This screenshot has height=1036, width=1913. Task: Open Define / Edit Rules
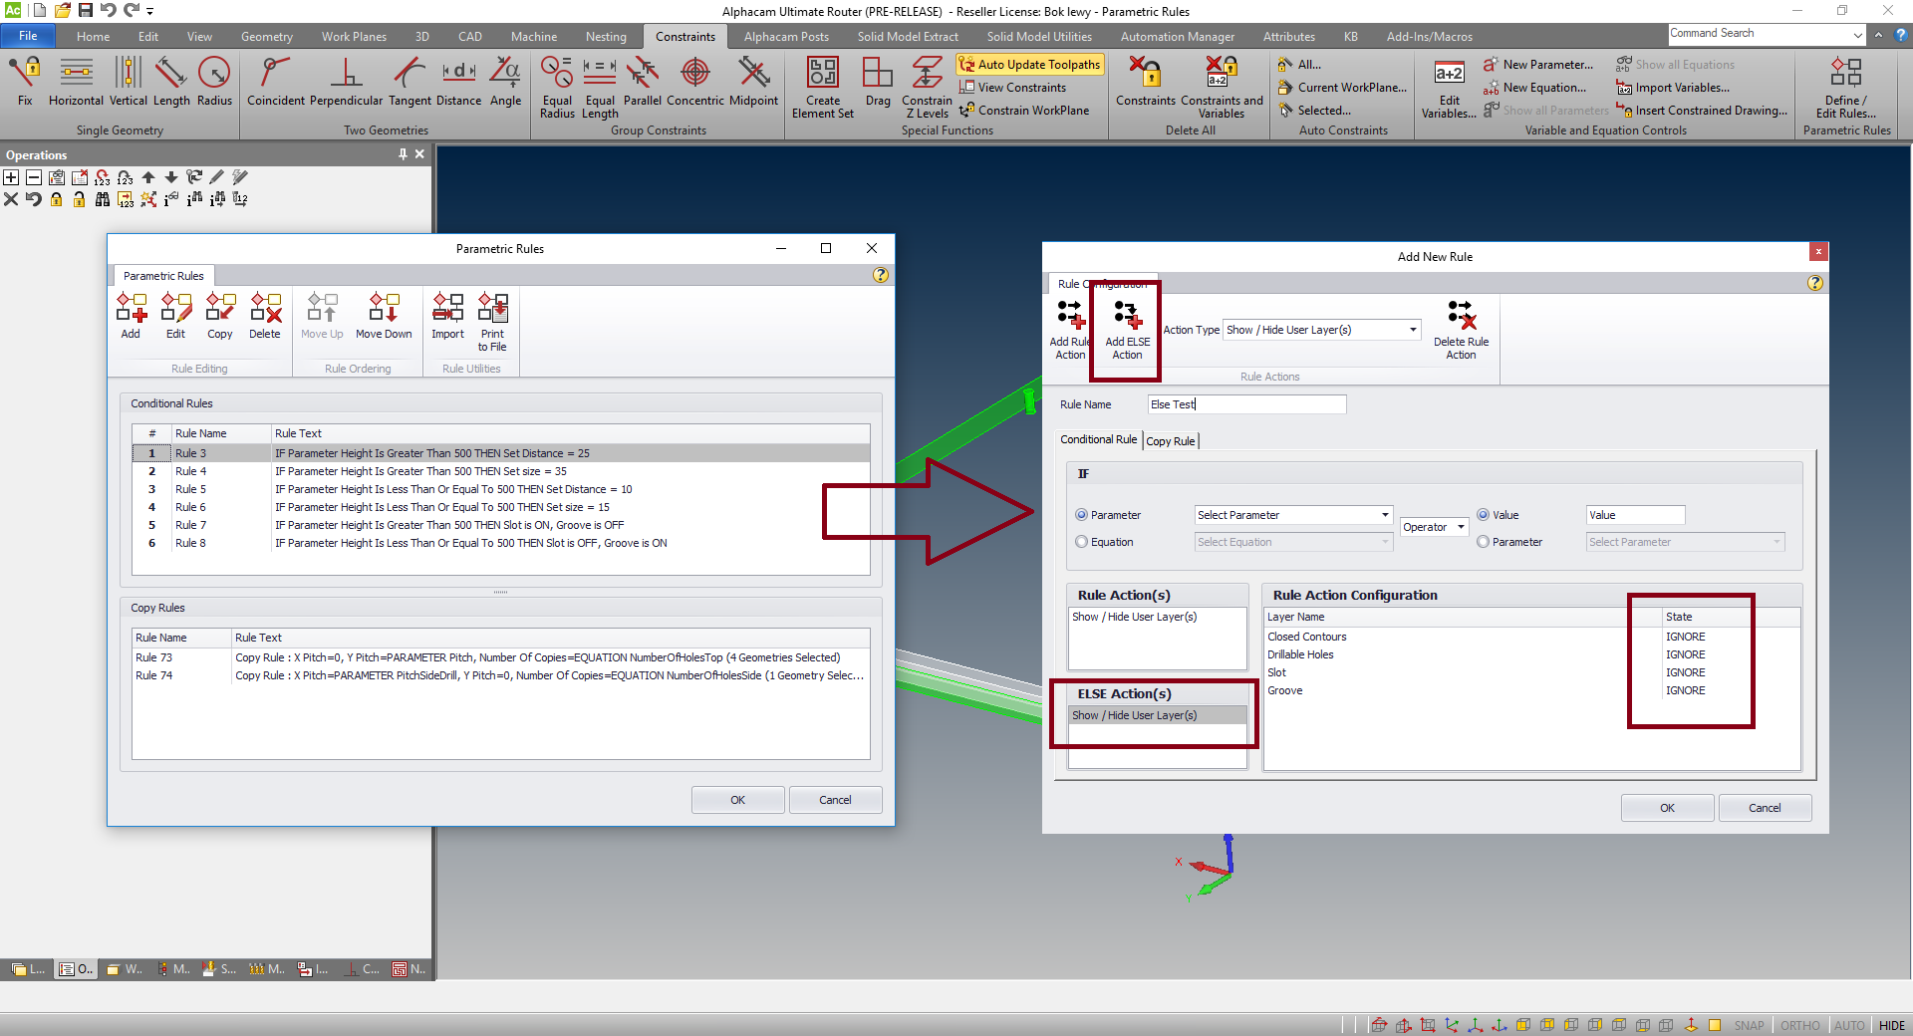[1846, 88]
